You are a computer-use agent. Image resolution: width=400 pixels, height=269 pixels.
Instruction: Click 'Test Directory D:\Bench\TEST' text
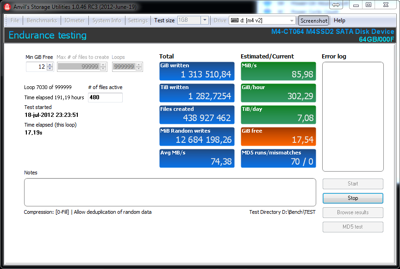282,212
